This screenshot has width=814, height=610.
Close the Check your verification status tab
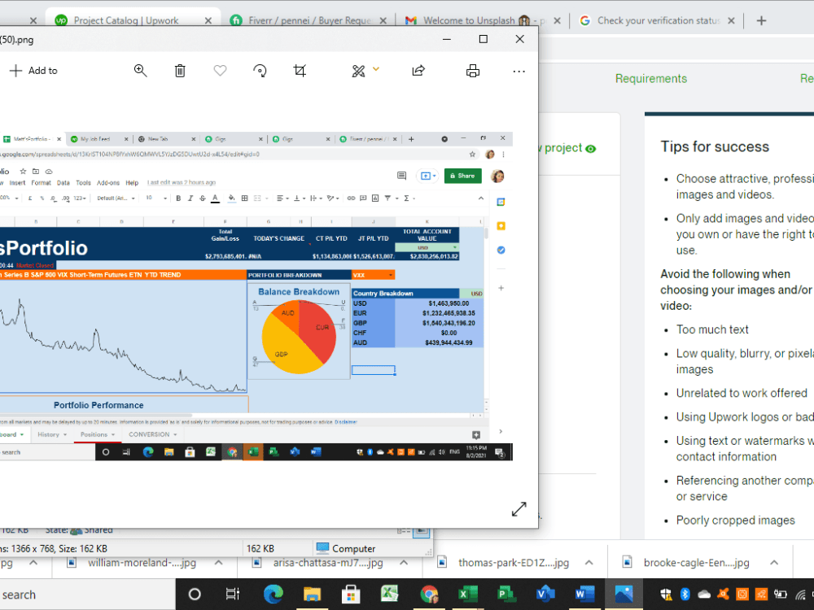click(731, 21)
